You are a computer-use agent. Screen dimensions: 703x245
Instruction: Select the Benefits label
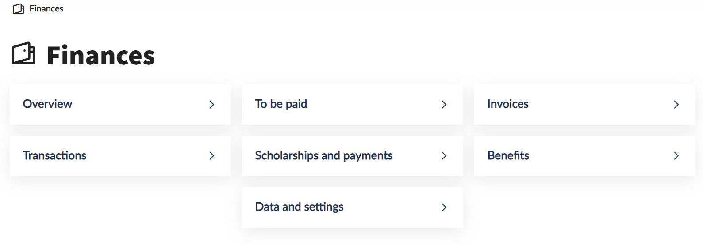click(x=508, y=156)
